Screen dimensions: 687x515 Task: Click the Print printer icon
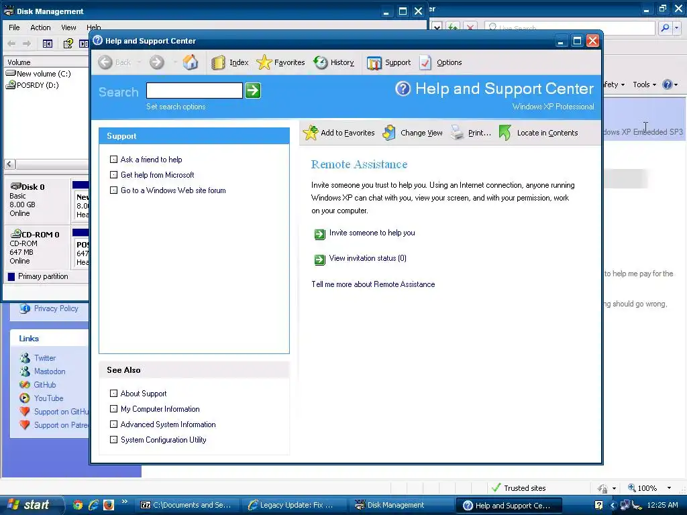click(458, 133)
